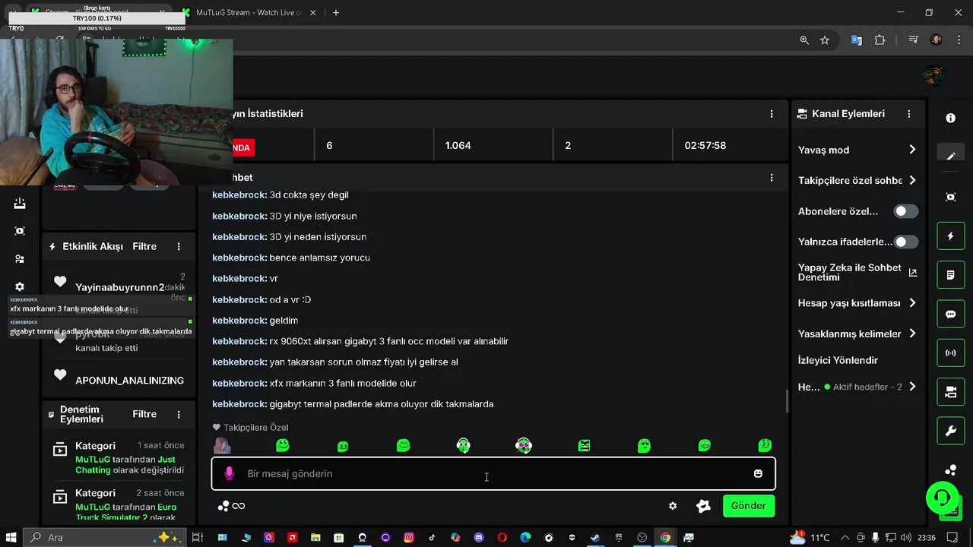Click the taskbar weather widget 11°C

click(x=810, y=537)
